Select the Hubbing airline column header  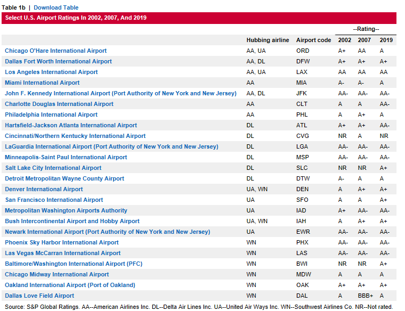[x=268, y=40]
